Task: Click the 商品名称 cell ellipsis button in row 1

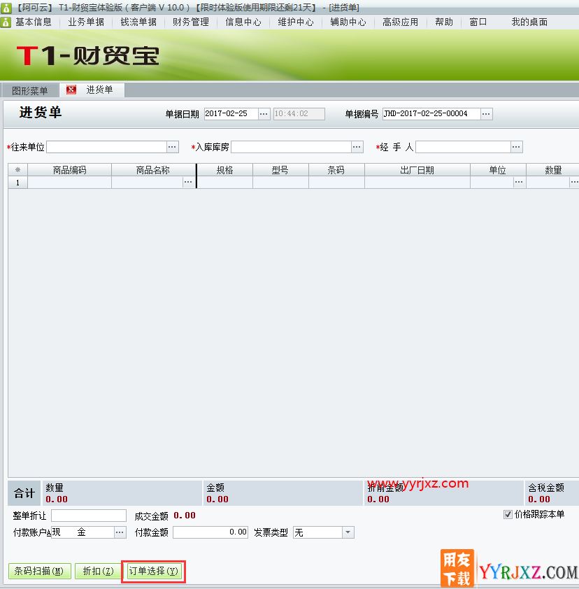Action: pos(188,182)
